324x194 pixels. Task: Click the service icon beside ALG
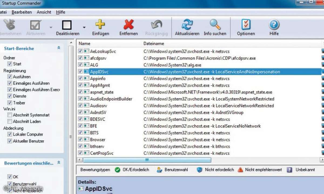click(86, 65)
